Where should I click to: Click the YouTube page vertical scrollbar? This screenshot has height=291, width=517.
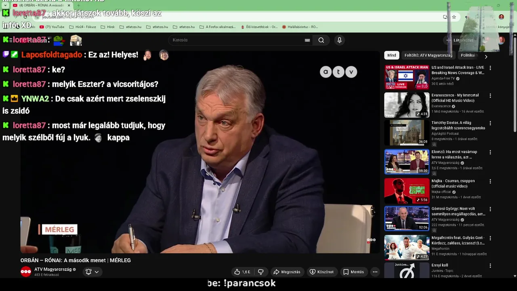514,85
